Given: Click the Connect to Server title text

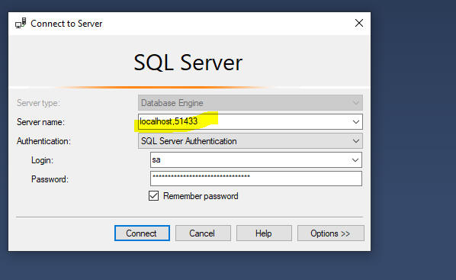Looking at the screenshot, I should tap(66, 24).
